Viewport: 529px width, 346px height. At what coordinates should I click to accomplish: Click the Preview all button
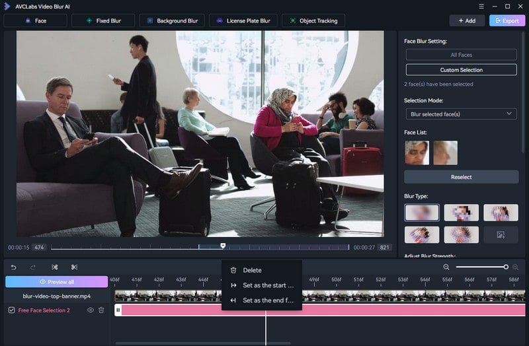pyautogui.click(x=56, y=282)
